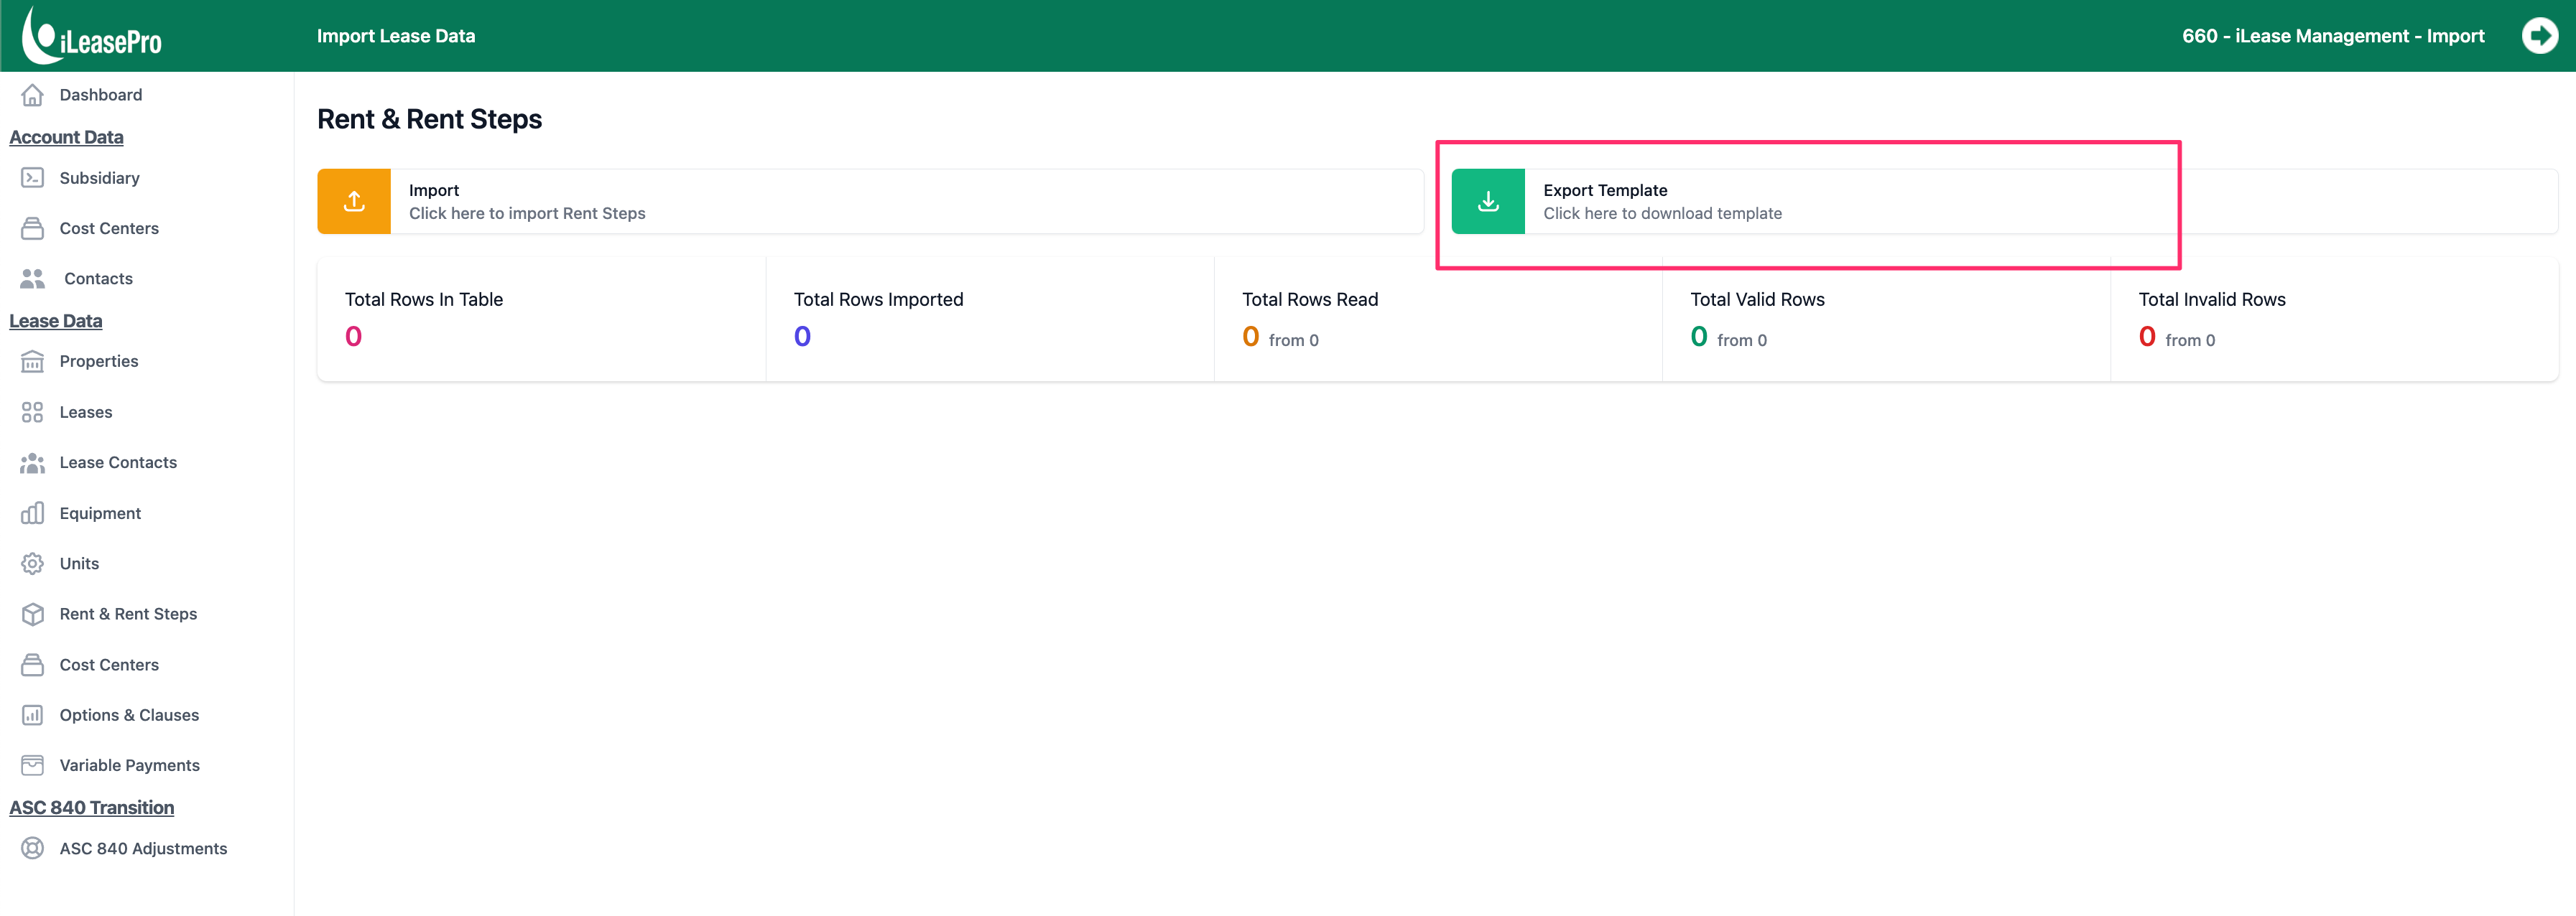
Task: Click the Units gear icon
Action: click(x=32, y=564)
